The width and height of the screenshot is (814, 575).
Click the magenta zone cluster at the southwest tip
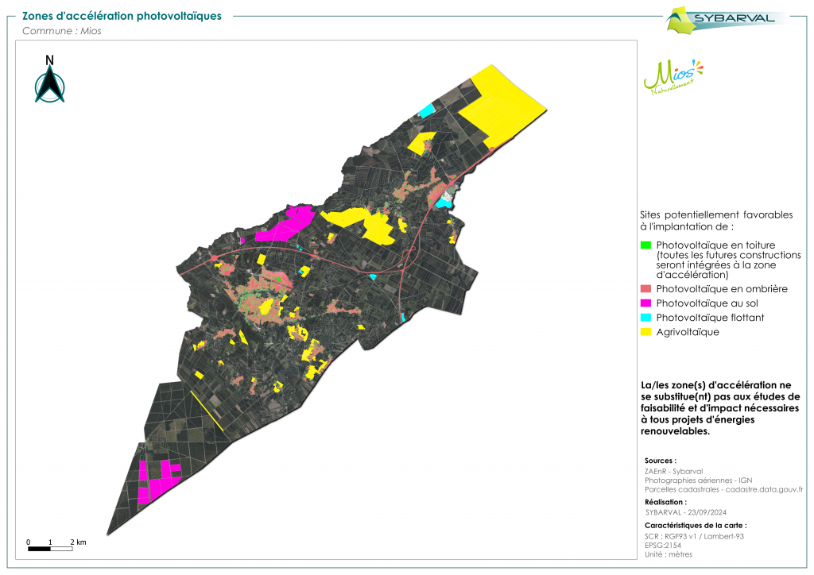pos(158,481)
